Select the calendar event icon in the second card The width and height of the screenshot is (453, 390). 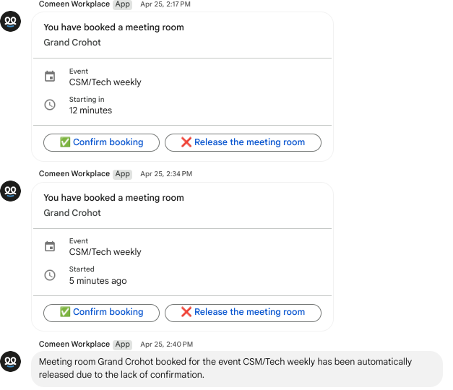pos(50,246)
